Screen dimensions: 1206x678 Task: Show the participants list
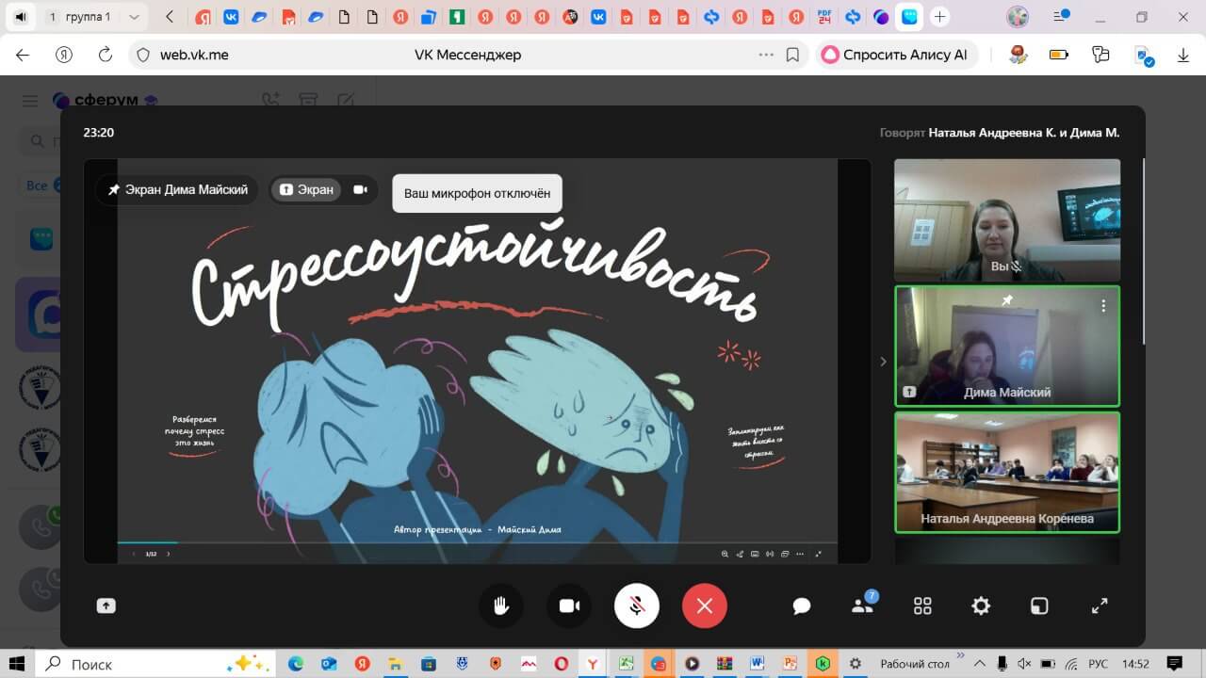pos(862,605)
